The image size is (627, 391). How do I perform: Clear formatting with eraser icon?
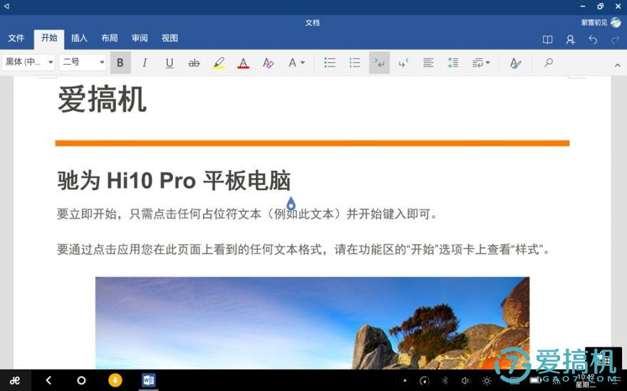click(268, 63)
